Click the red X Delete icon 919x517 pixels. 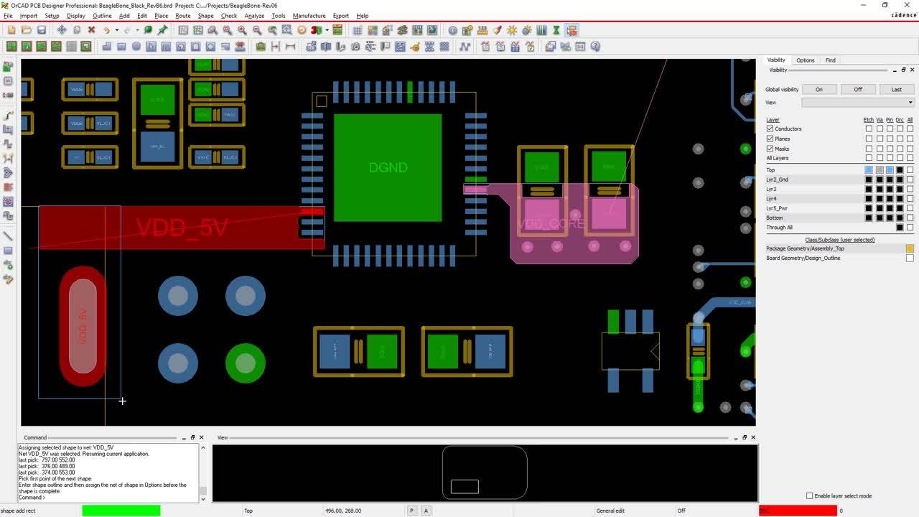pos(91,30)
